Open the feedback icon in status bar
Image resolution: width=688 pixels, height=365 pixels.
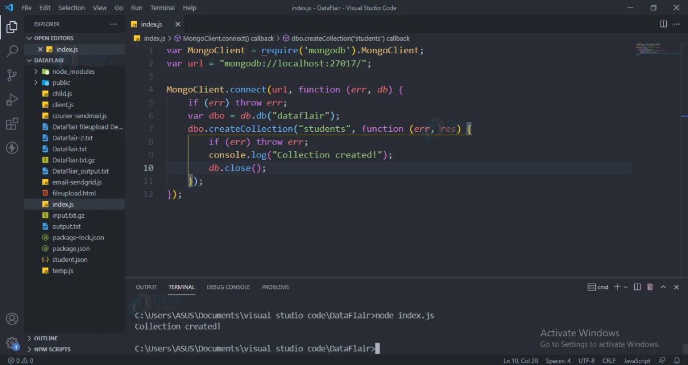pos(661,360)
